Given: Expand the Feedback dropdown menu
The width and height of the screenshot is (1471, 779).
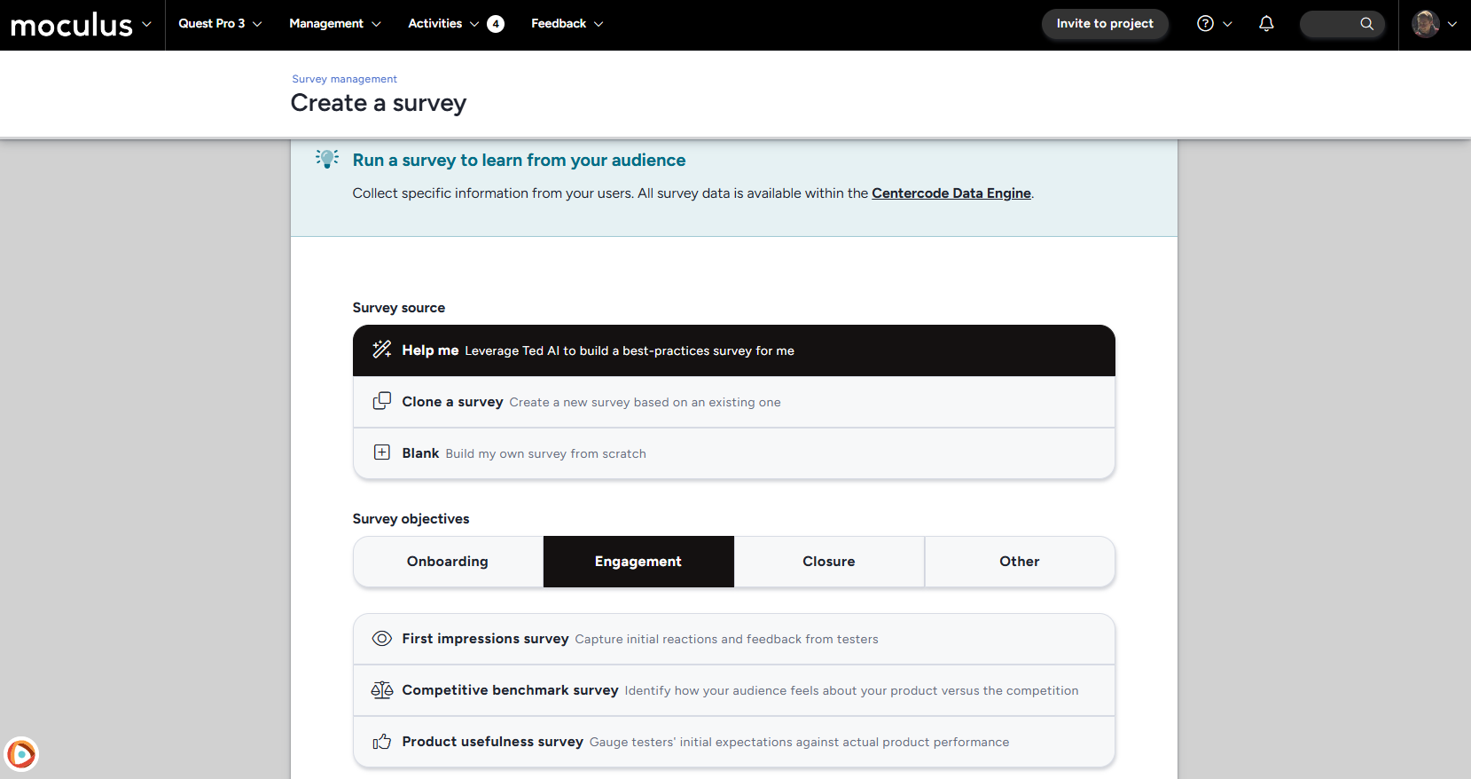Looking at the screenshot, I should click(567, 24).
